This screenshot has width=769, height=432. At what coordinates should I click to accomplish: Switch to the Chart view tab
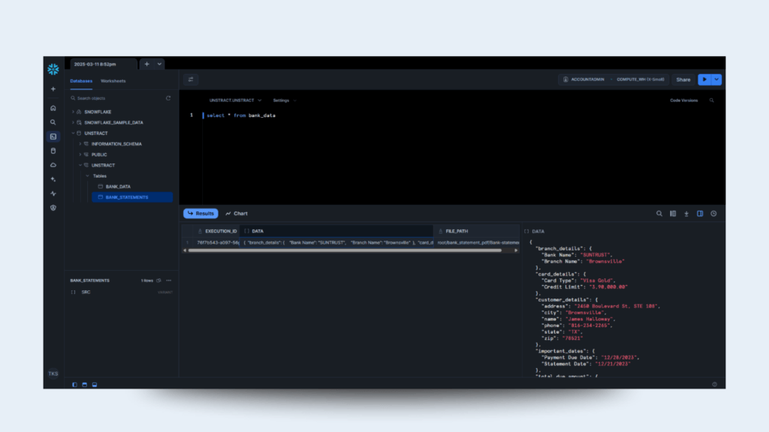click(x=237, y=214)
